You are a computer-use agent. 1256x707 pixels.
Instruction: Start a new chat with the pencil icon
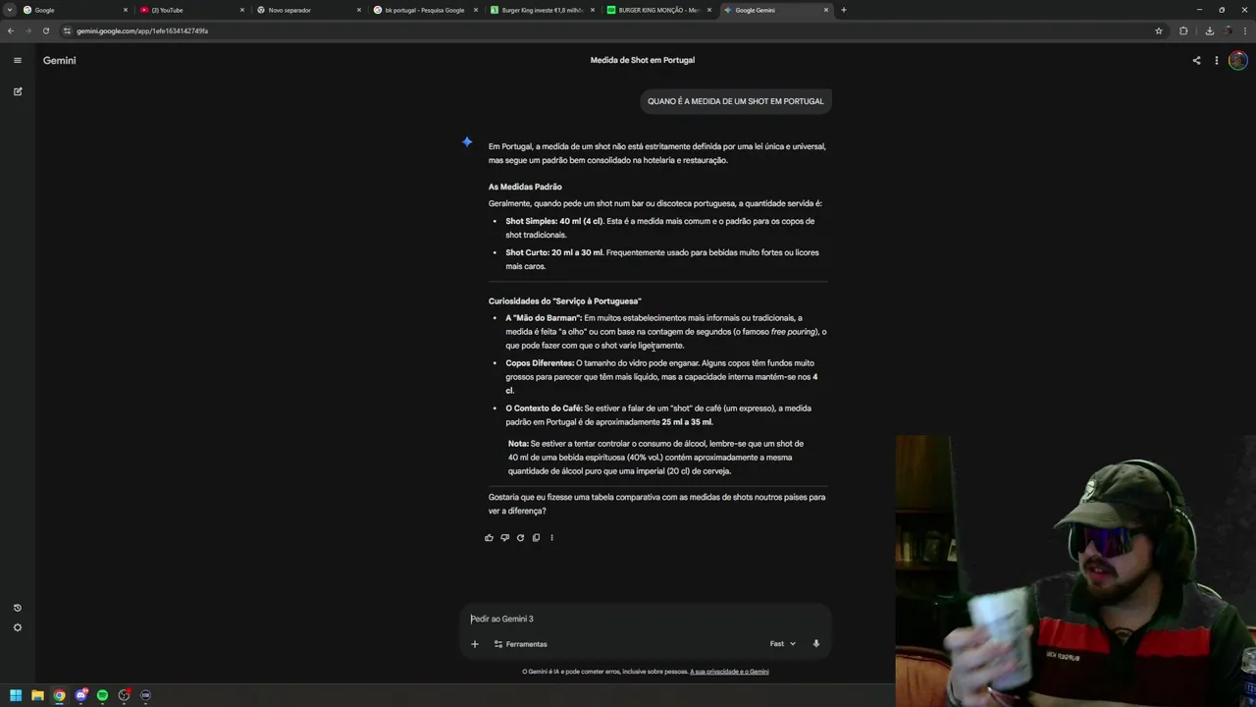pos(17,91)
